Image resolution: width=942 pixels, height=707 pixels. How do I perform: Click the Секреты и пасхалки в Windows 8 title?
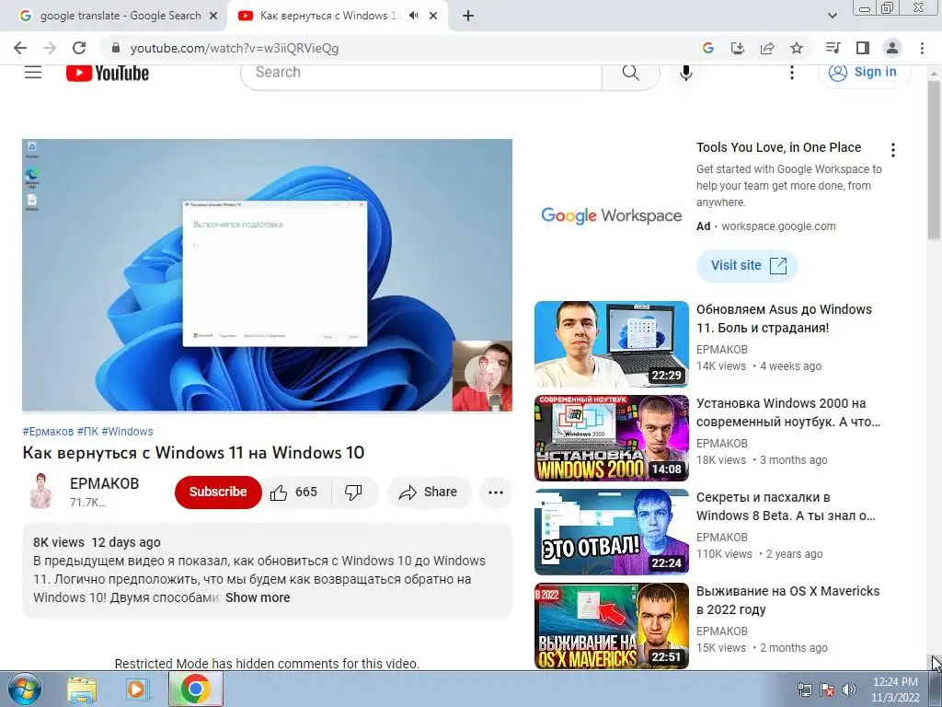click(x=786, y=506)
